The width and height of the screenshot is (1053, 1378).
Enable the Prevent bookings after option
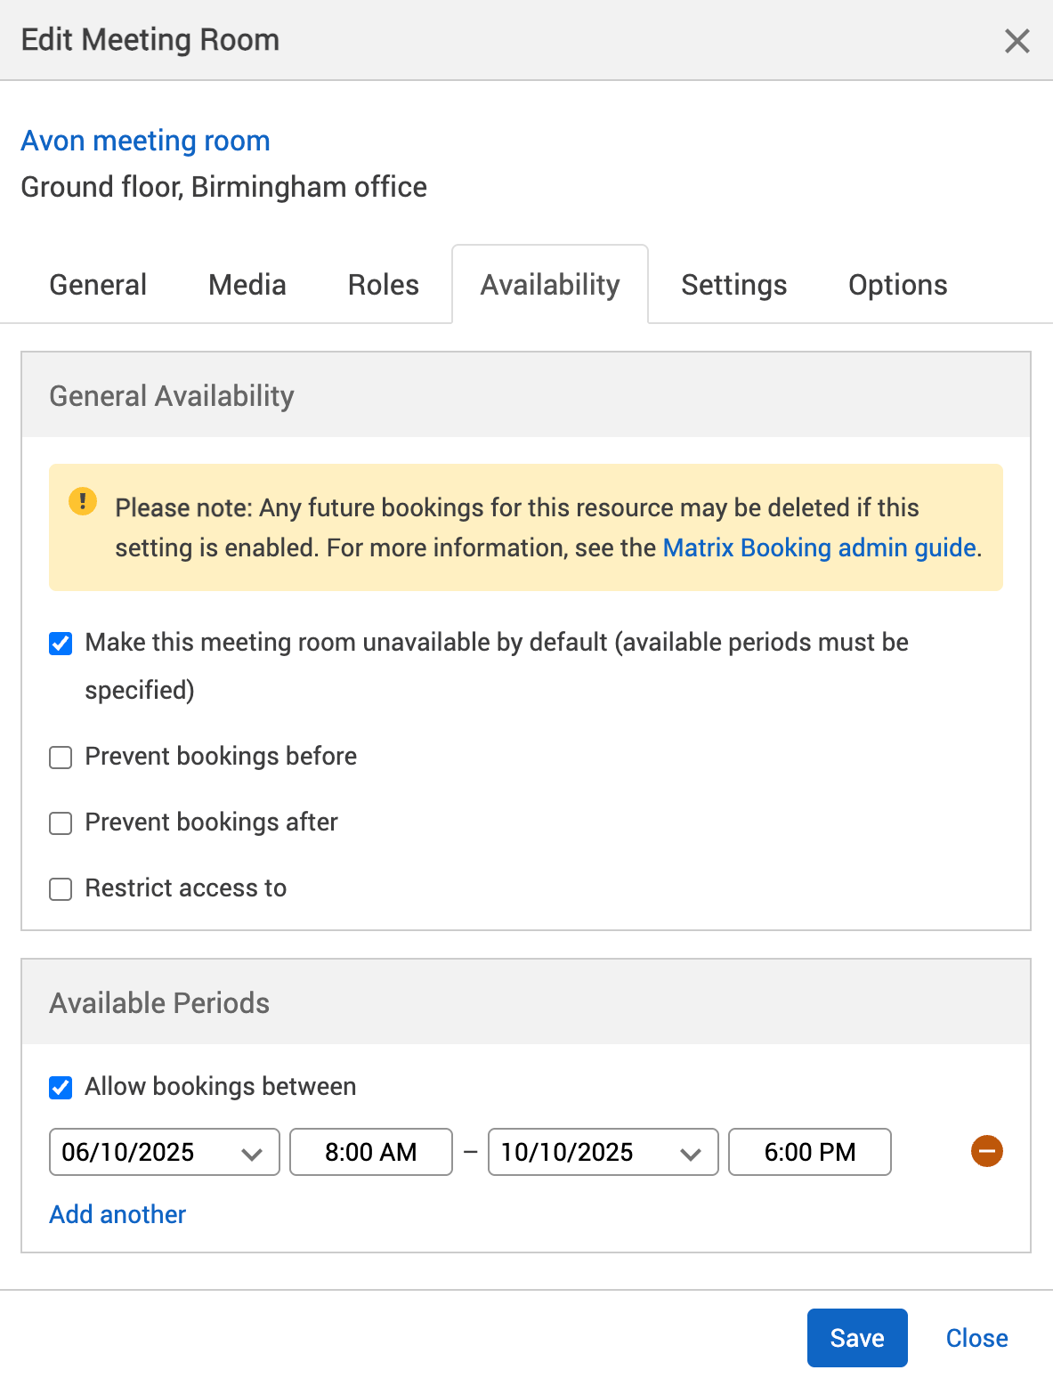click(x=60, y=823)
